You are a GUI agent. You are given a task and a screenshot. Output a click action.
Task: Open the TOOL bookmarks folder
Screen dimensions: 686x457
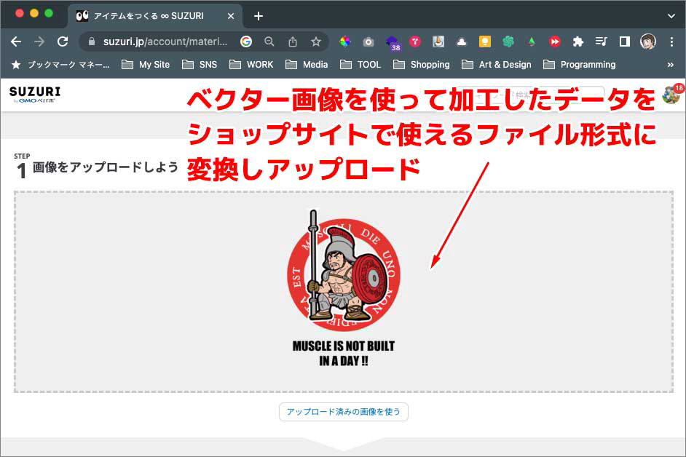click(x=360, y=65)
